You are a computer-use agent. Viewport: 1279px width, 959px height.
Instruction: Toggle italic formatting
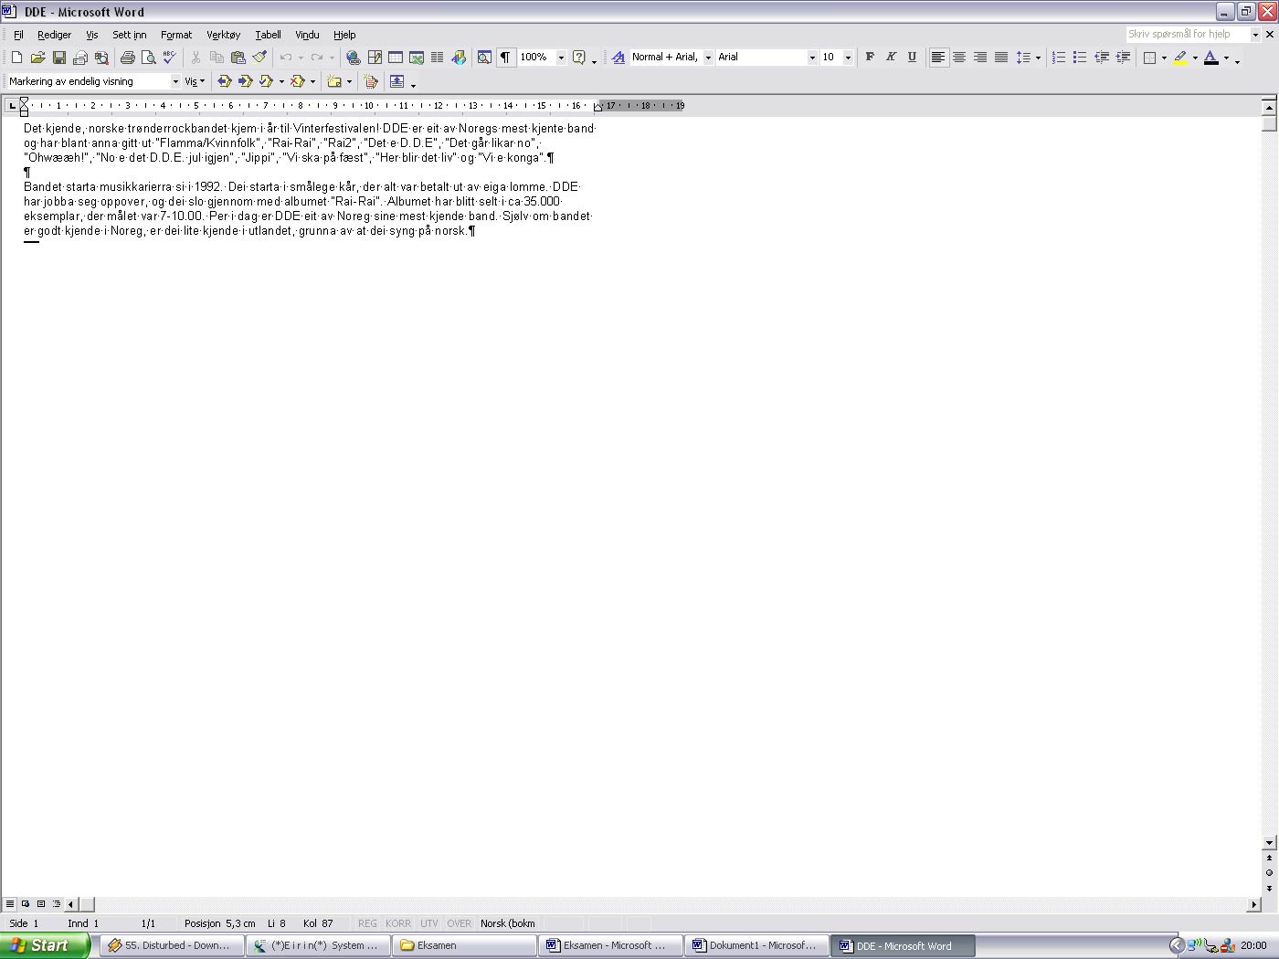pyautogui.click(x=891, y=58)
